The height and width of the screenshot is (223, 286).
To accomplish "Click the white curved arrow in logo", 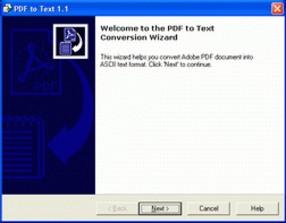I will [78, 42].
